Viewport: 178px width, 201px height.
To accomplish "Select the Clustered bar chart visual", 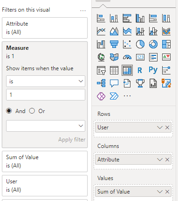I will click(127, 18).
